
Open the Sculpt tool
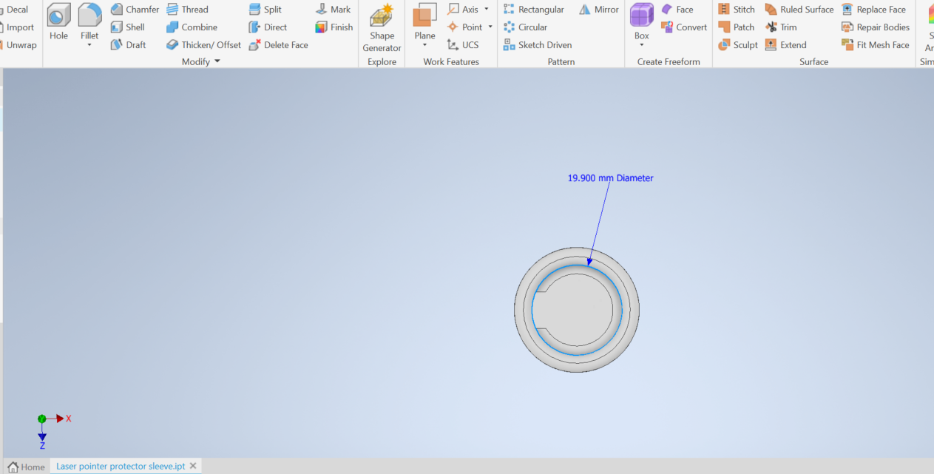738,45
